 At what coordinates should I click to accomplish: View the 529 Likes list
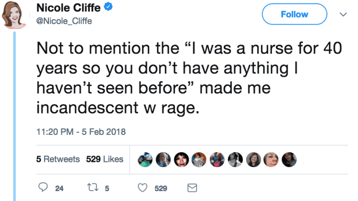[104, 159]
